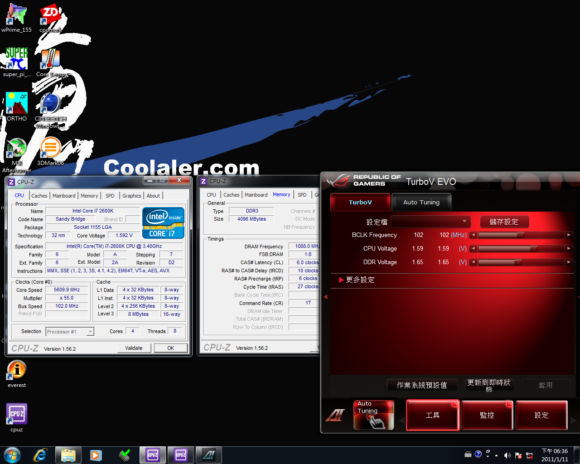The height and width of the screenshot is (464, 580).
Task: Click the 作業系統預設值 button
Action: pos(422,385)
